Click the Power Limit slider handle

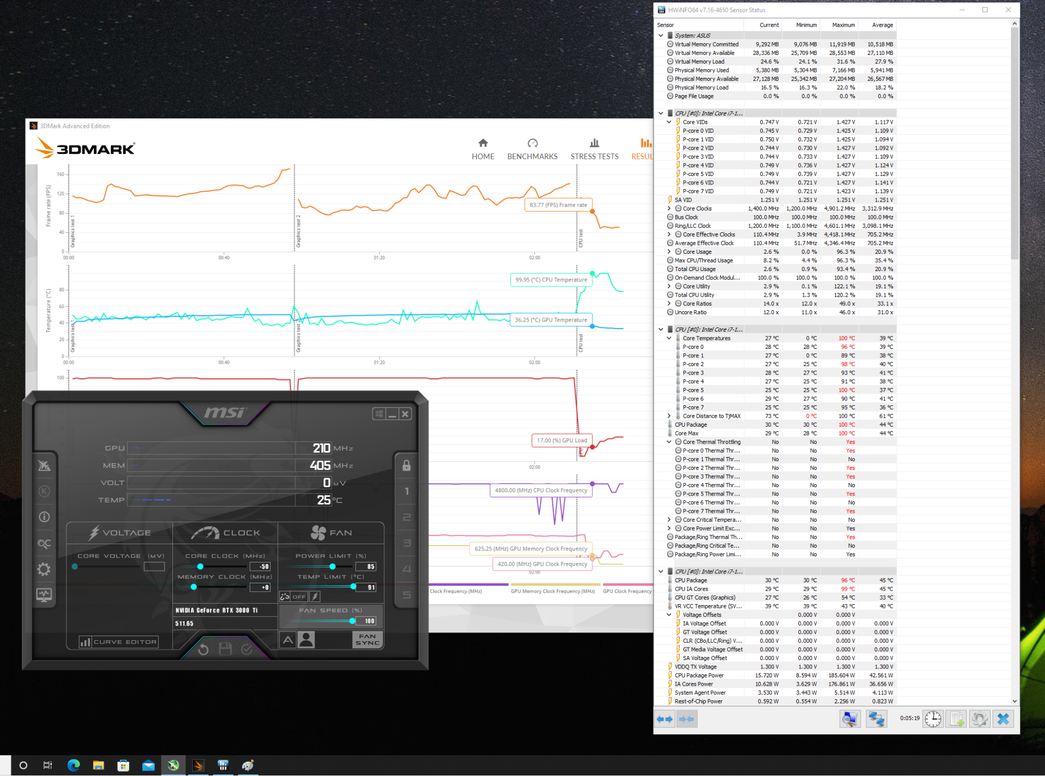coord(332,567)
